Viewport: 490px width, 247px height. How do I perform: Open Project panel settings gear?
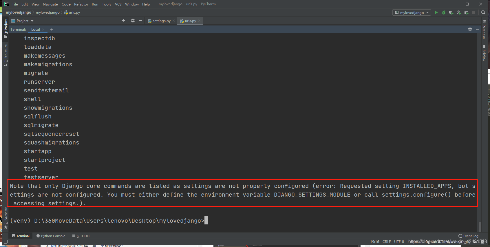133,21
